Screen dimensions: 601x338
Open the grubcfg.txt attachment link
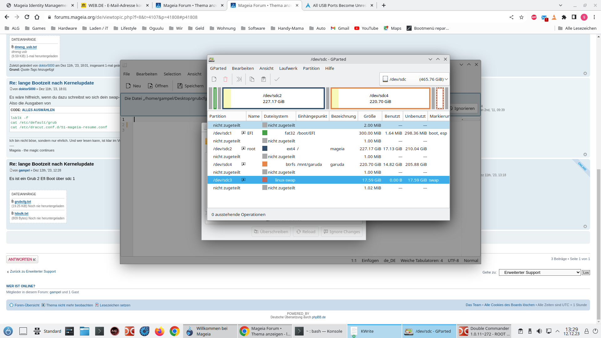23,202
